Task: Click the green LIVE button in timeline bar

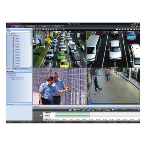Action: pos(99,109)
